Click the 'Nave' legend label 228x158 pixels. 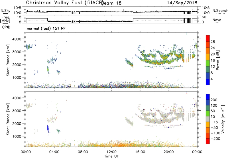pos(217,20)
